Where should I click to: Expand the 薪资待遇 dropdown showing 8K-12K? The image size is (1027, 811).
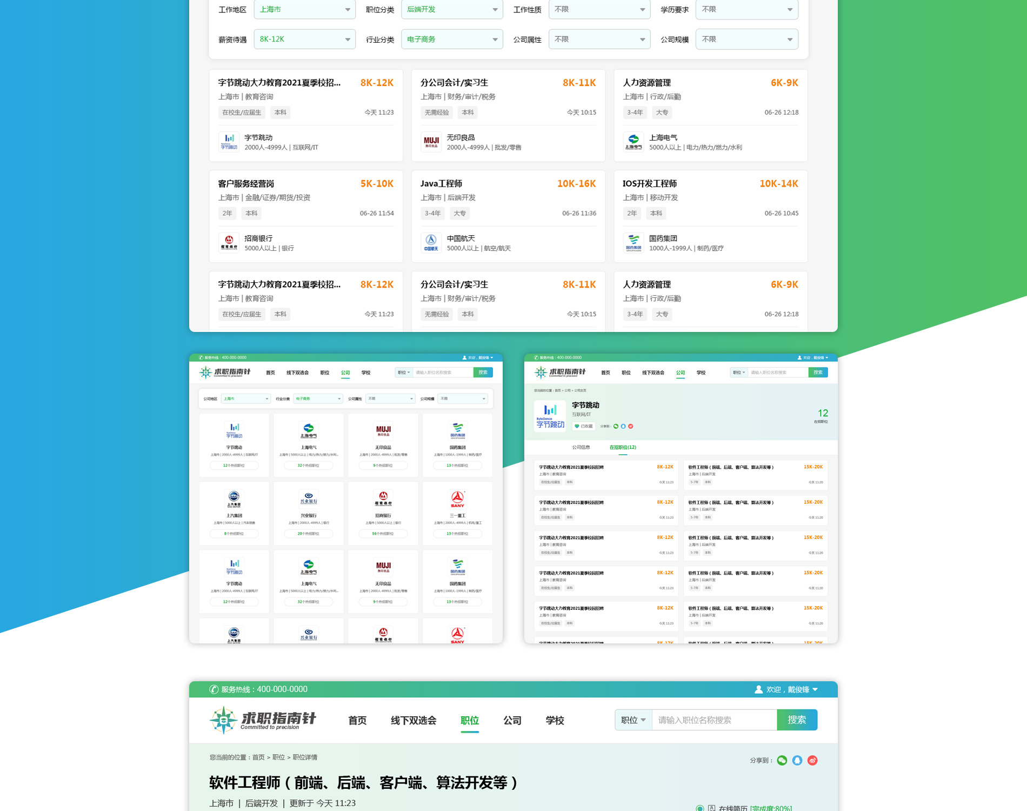point(304,39)
